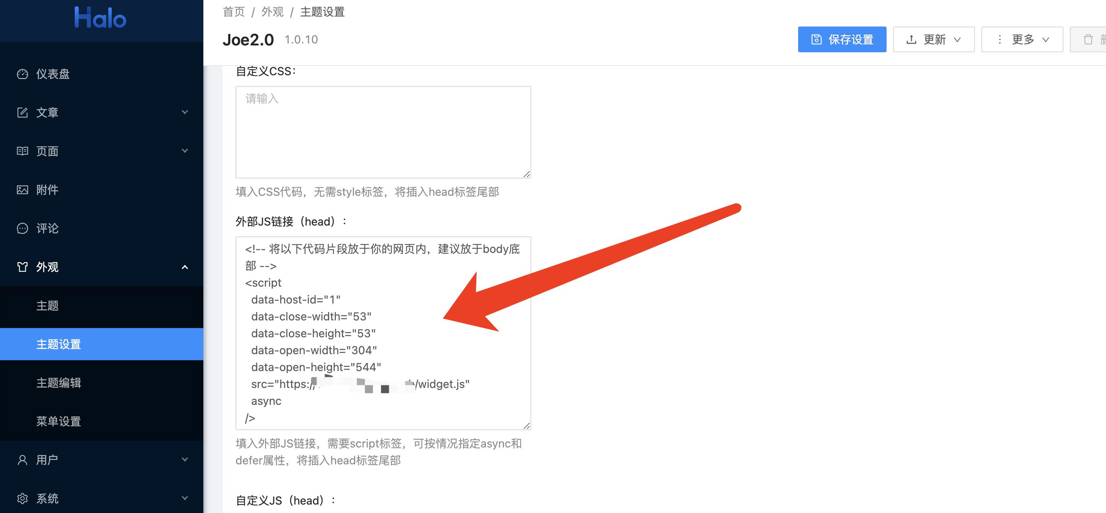The height and width of the screenshot is (513, 1106).
Task: Open the 更新 dropdown arrow
Action: pyautogui.click(x=957, y=40)
